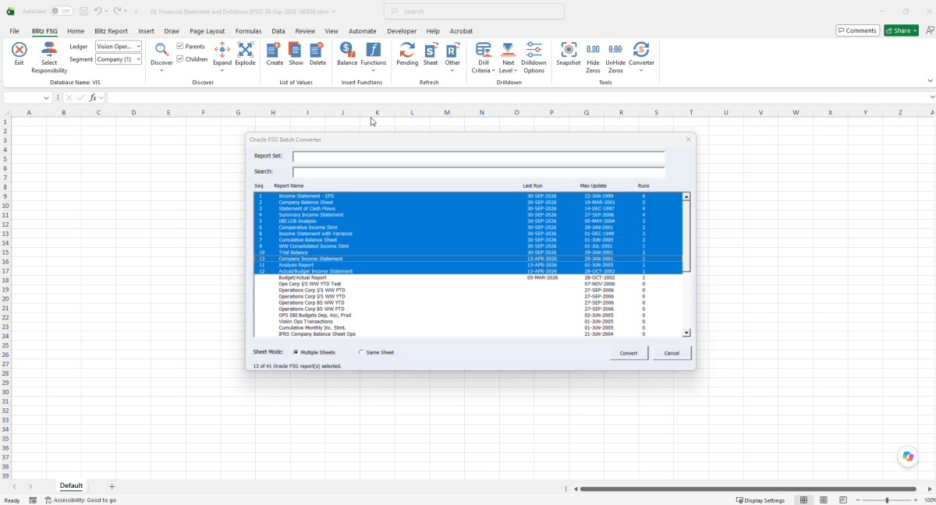Toggle the Children checkbox
The image size is (936, 505).
pos(180,59)
